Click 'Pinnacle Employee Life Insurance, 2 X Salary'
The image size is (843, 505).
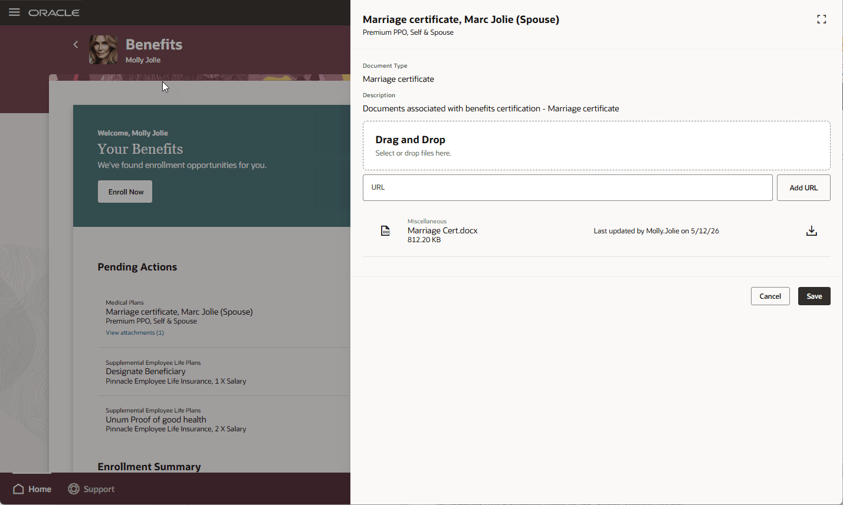(x=176, y=429)
